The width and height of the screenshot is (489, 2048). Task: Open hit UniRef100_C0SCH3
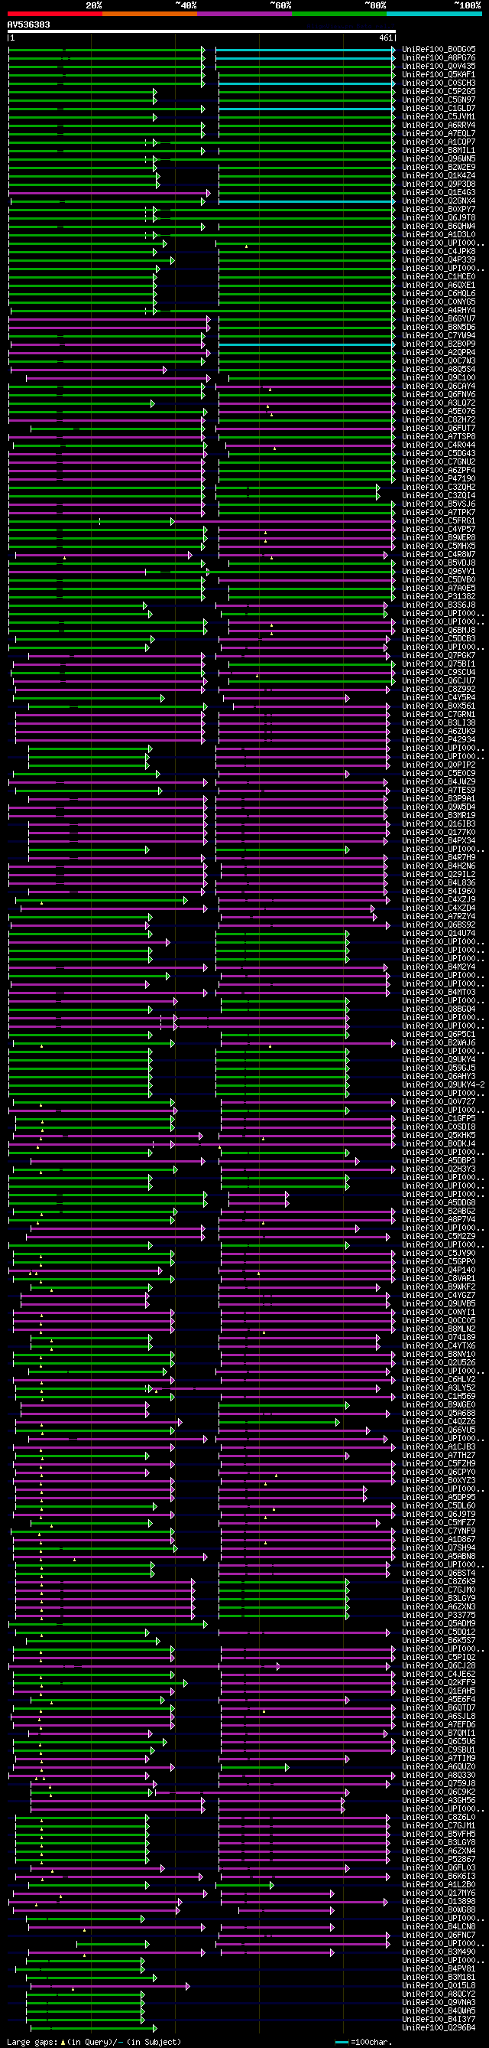click(x=439, y=83)
